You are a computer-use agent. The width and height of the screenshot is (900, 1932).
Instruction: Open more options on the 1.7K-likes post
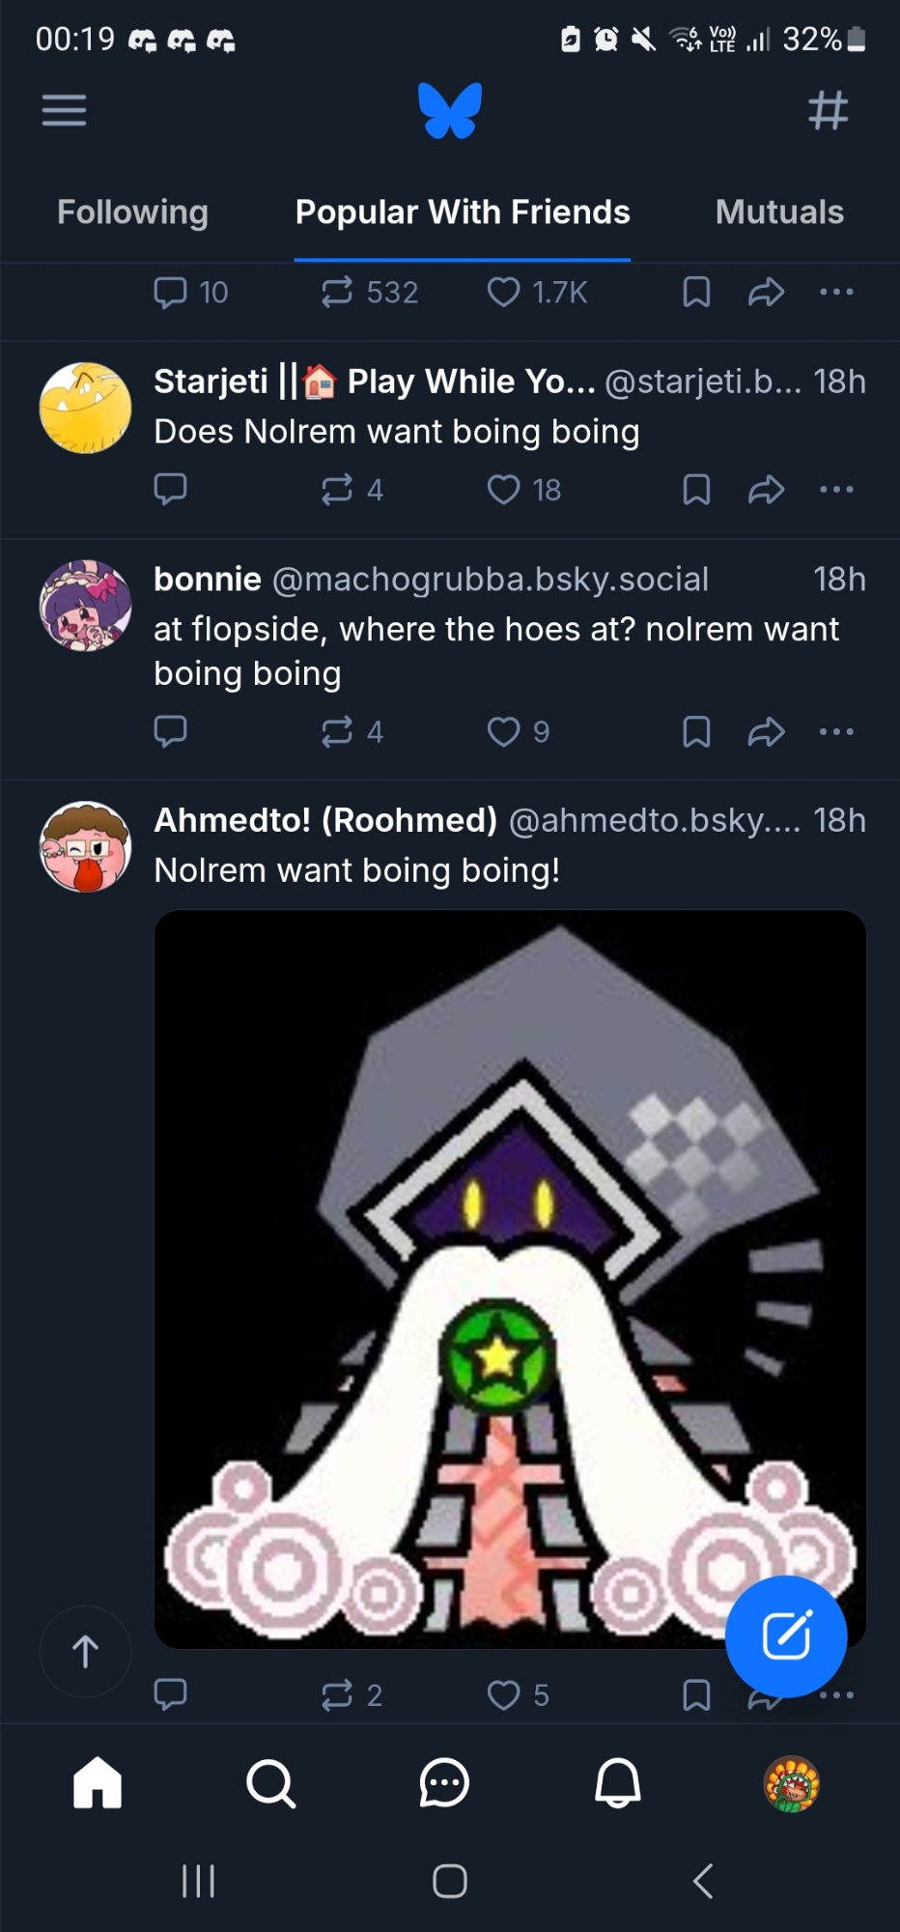point(836,292)
